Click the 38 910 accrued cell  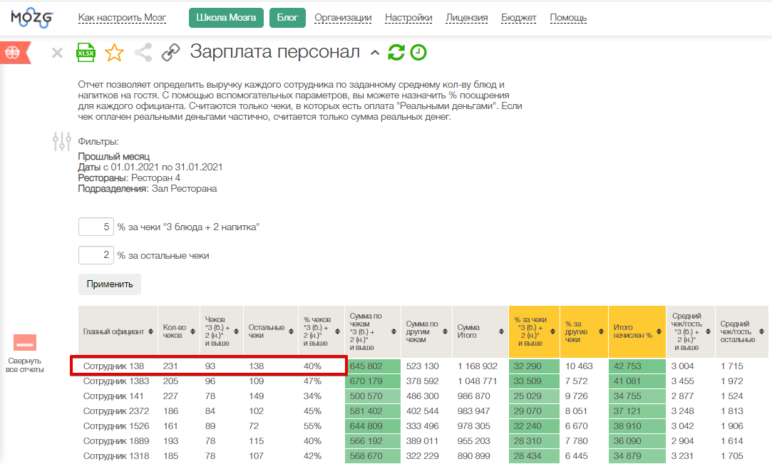point(637,426)
